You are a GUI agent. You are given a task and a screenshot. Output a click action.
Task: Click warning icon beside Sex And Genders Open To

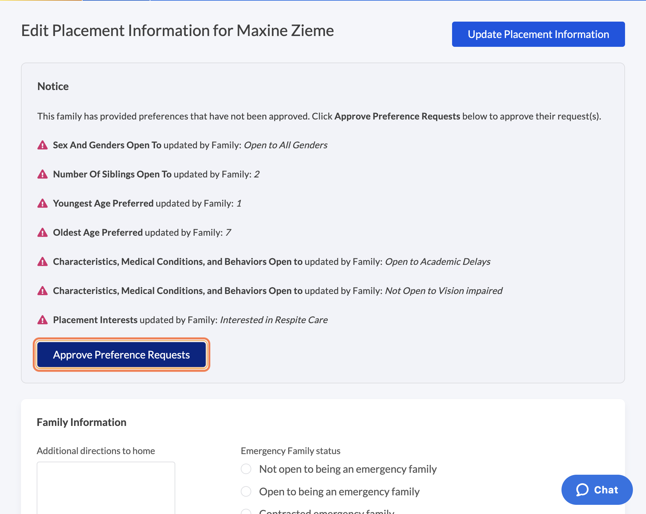tap(43, 145)
